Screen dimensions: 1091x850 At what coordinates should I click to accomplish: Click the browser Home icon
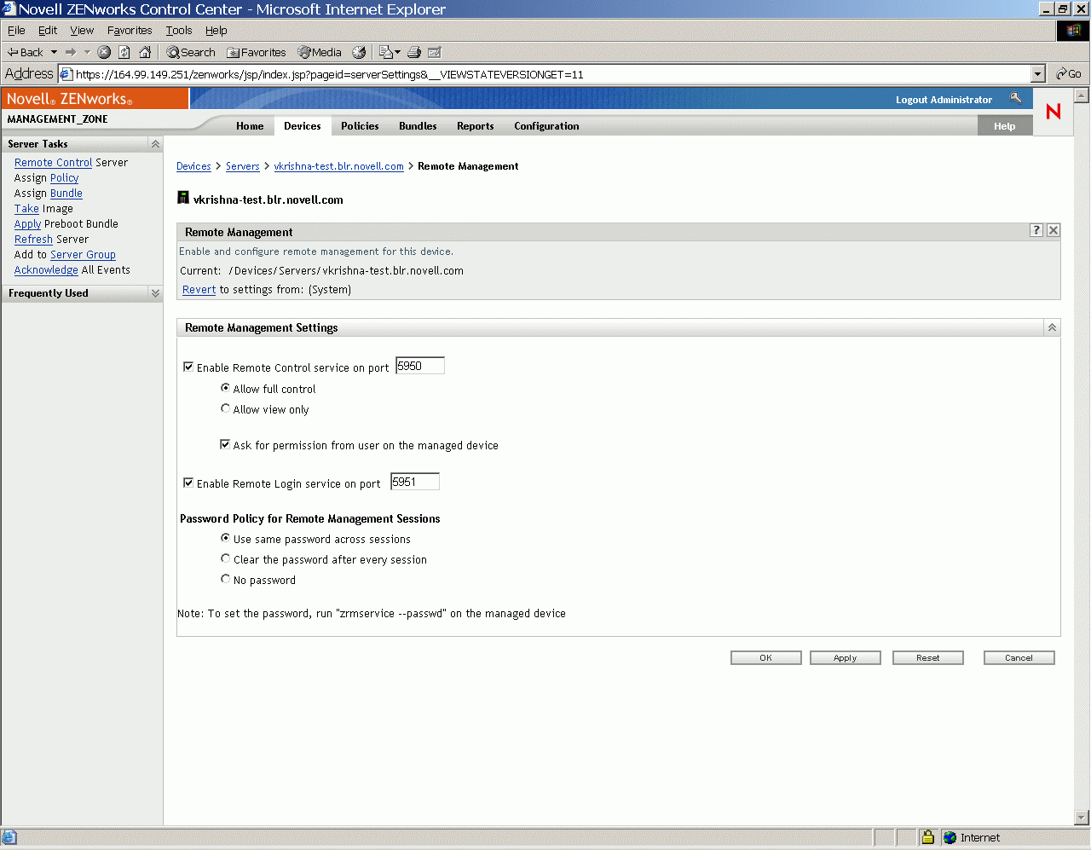(145, 51)
